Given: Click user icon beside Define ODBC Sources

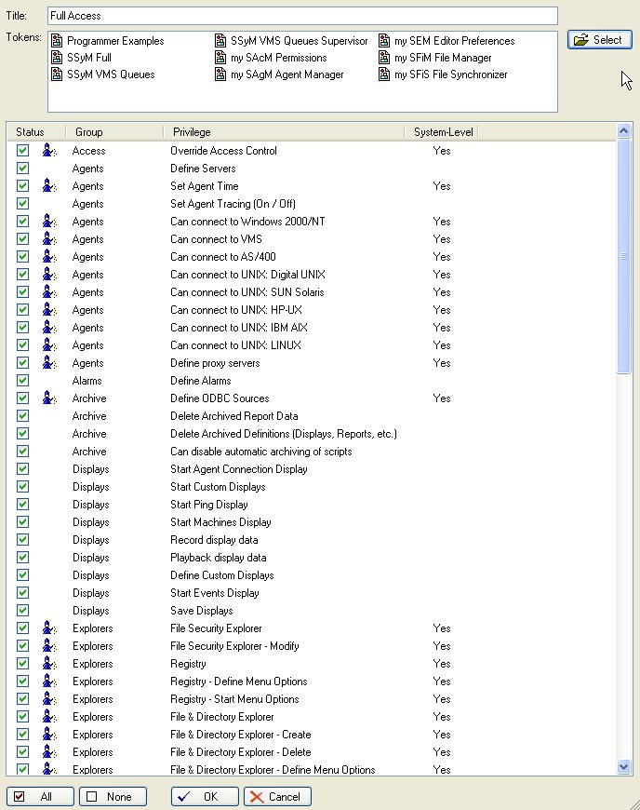Looking at the screenshot, I should click(x=50, y=398).
